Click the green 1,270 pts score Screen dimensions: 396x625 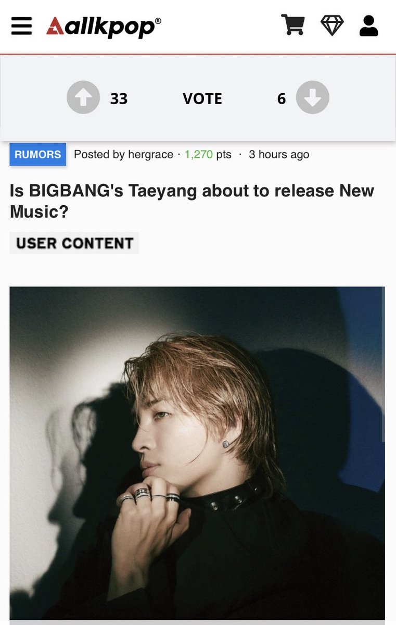tap(208, 155)
